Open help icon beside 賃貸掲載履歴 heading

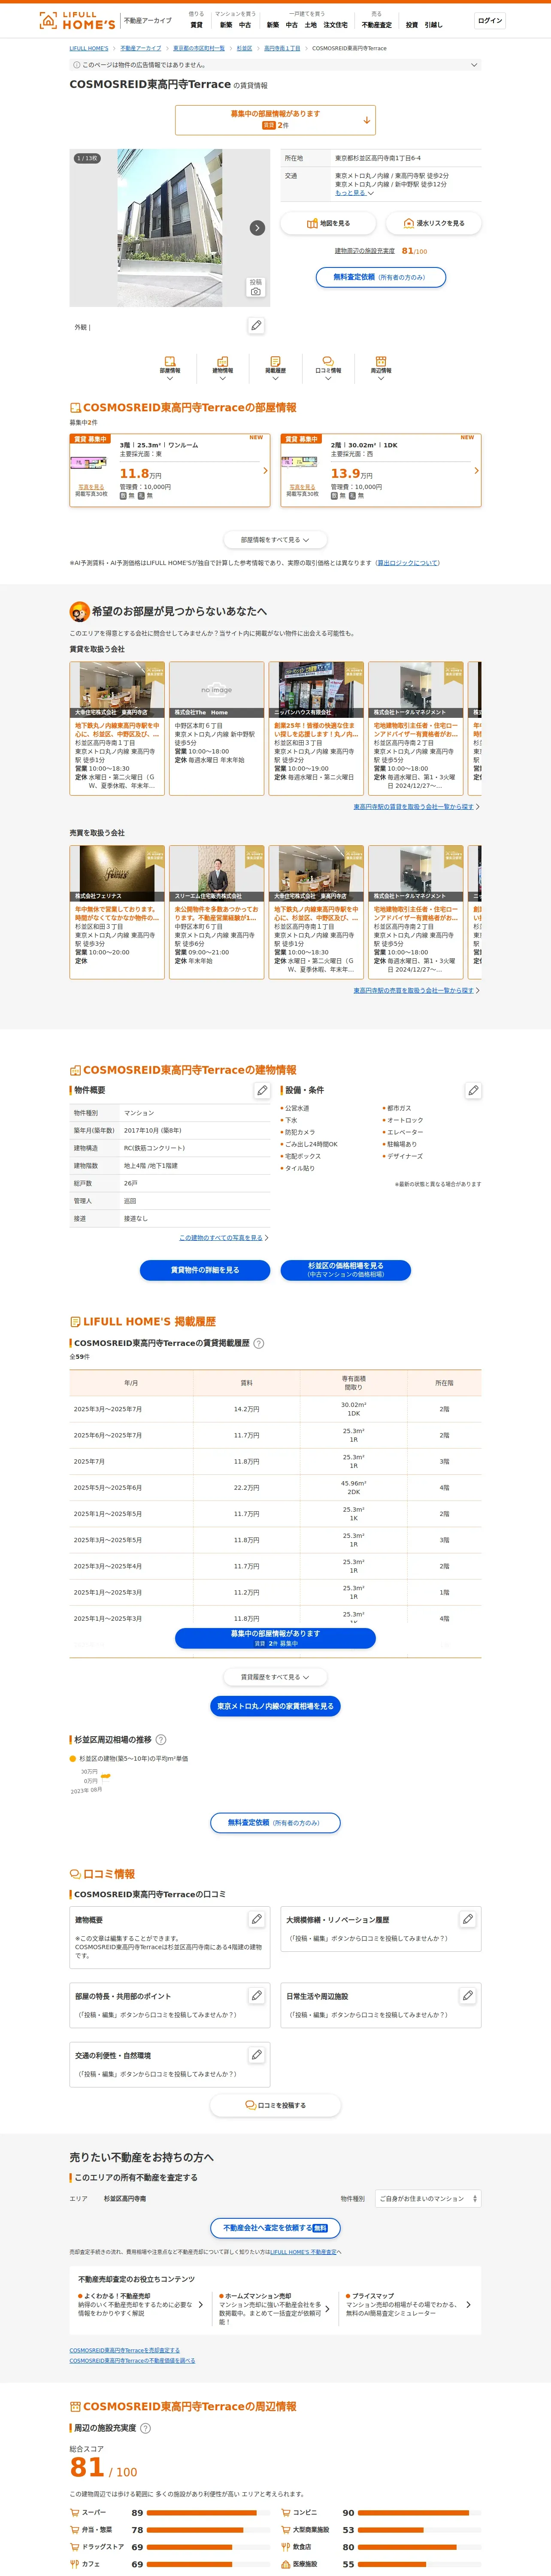coord(259,1343)
